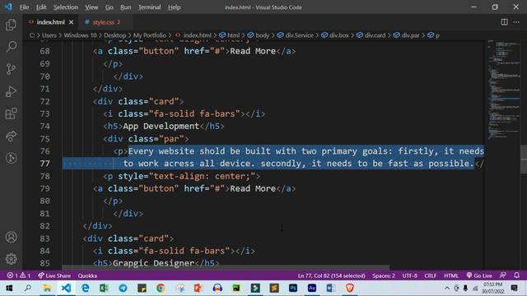Change indentation via Spaces: 2
Image resolution: width=527 pixels, height=296 pixels.
pos(384,275)
